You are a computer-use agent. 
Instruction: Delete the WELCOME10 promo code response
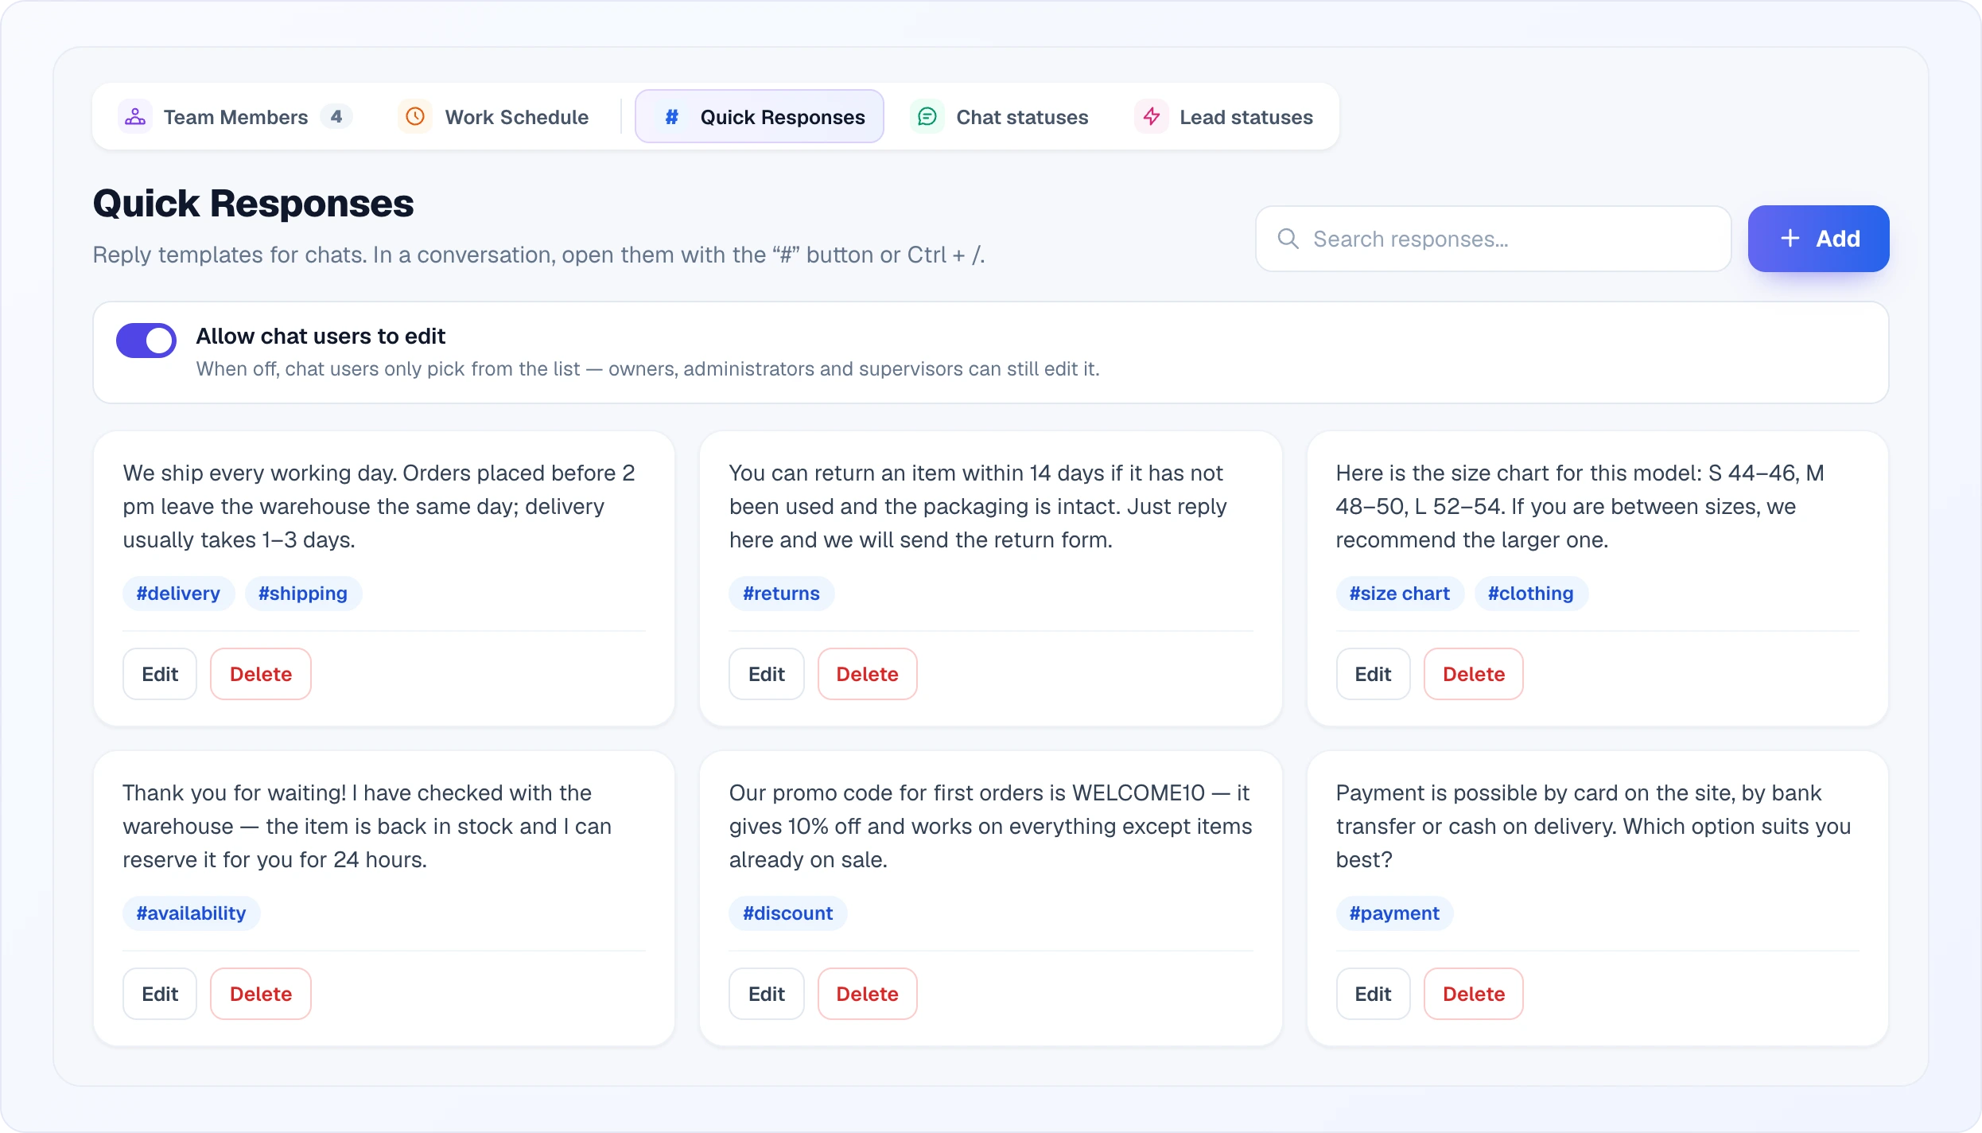click(x=868, y=994)
